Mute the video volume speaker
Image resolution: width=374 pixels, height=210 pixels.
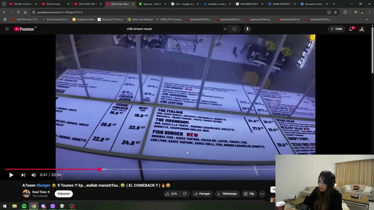[34, 175]
